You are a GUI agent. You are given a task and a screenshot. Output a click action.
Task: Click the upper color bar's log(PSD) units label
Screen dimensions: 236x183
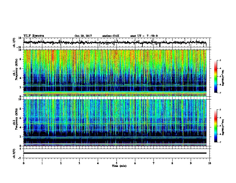pos(223,78)
